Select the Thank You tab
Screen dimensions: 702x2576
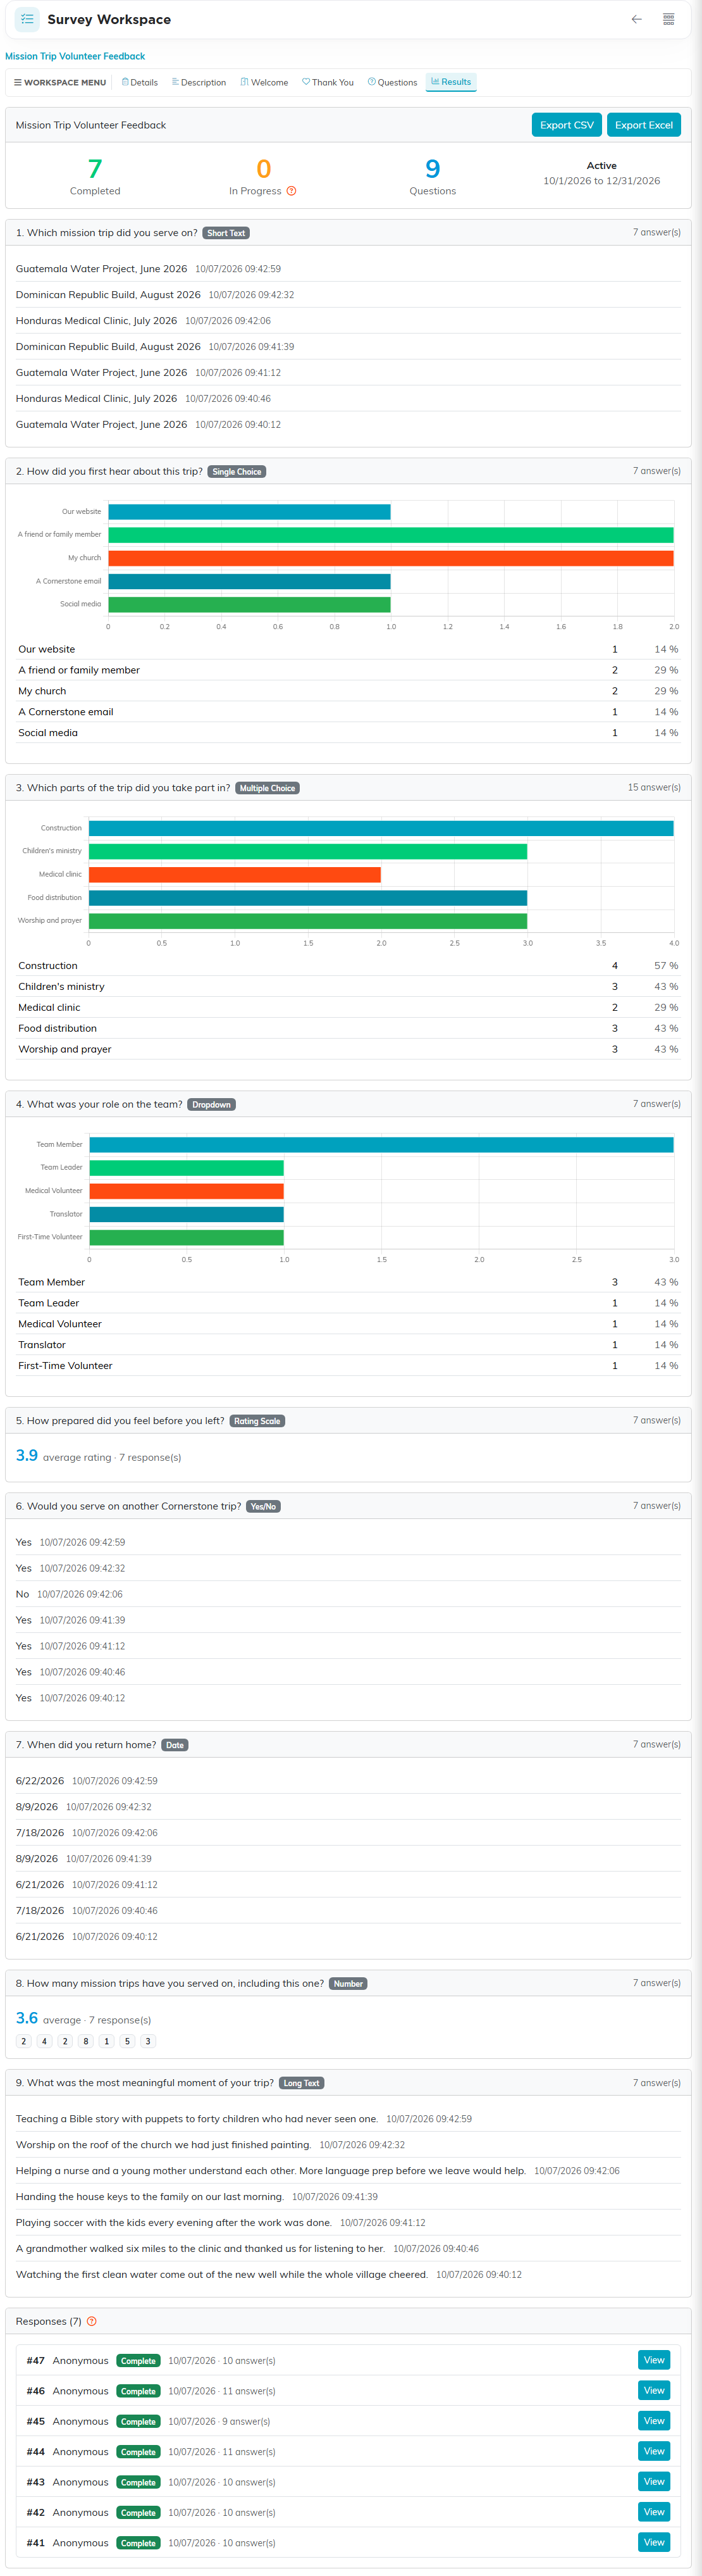pyautogui.click(x=328, y=83)
